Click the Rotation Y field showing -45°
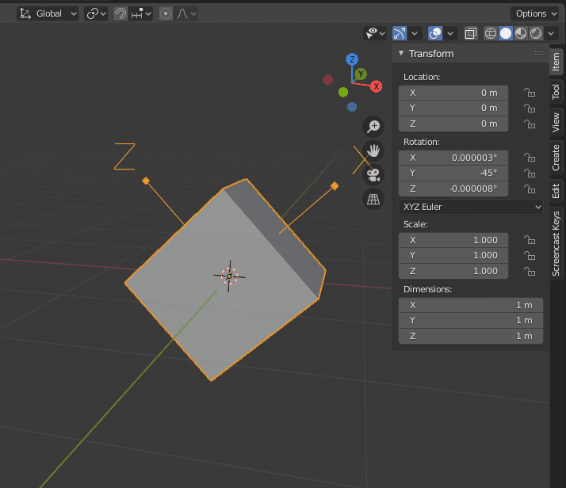This screenshot has height=488, width=566. click(453, 173)
